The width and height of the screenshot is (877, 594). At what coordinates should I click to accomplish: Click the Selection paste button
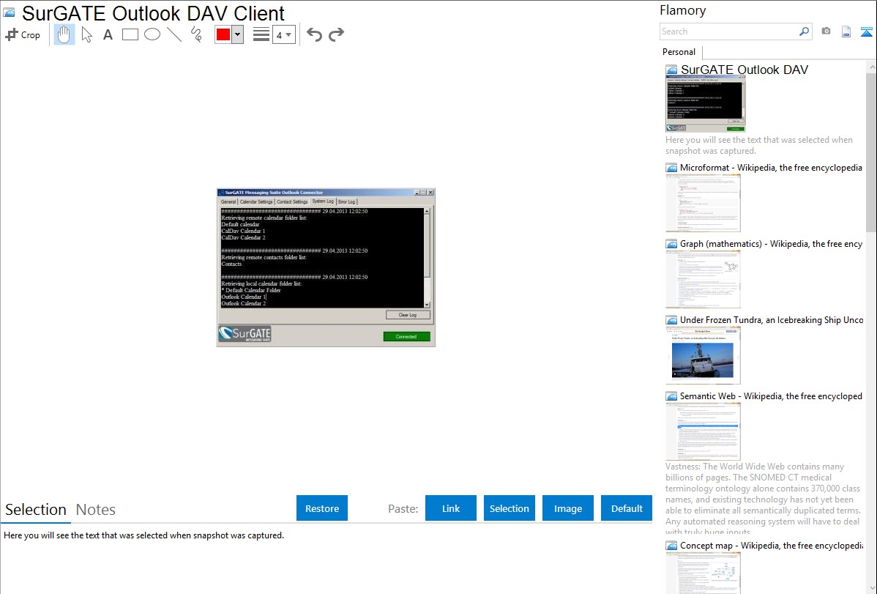click(509, 508)
